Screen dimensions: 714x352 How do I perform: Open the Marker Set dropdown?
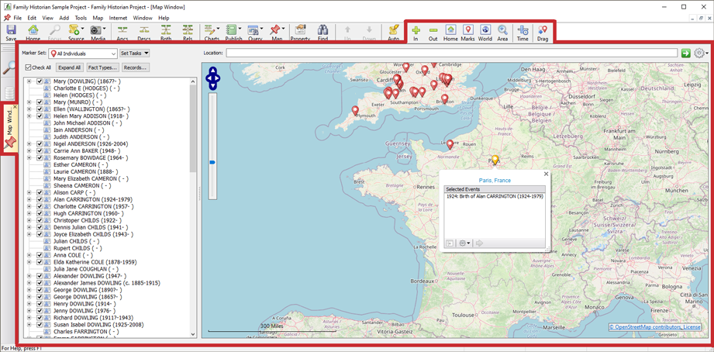pos(82,53)
